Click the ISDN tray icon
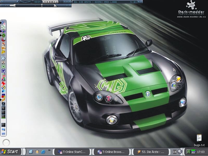The image size is (208, 156). tap(193, 152)
